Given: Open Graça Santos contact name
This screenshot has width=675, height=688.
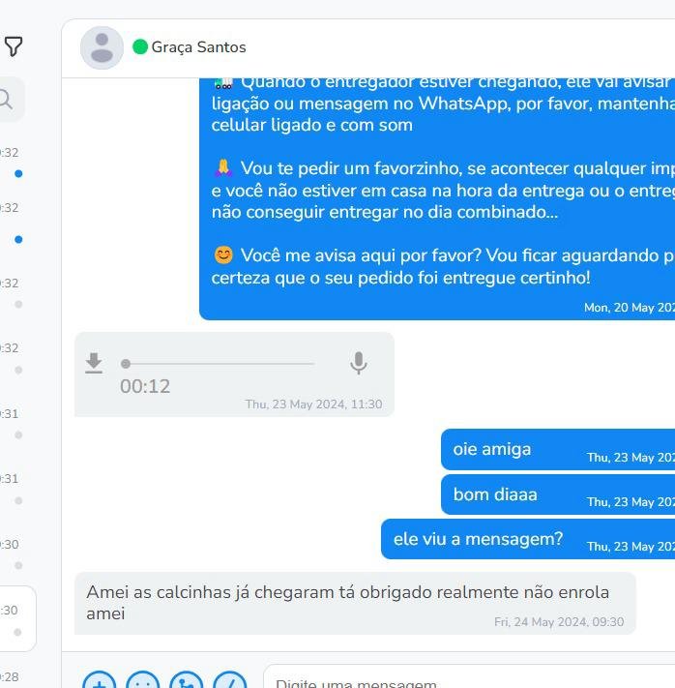Looking at the screenshot, I should (198, 47).
